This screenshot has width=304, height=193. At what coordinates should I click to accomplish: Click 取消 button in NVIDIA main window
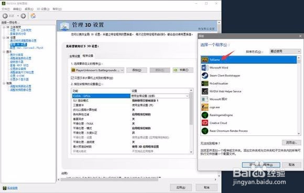(207, 187)
